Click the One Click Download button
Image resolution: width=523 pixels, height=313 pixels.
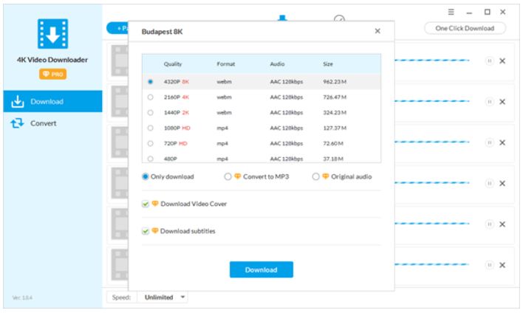[x=465, y=28]
